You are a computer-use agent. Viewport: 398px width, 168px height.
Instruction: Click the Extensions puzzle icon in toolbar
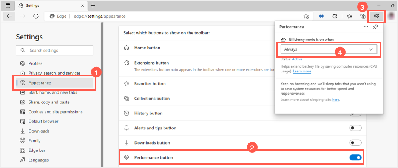(335, 16)
